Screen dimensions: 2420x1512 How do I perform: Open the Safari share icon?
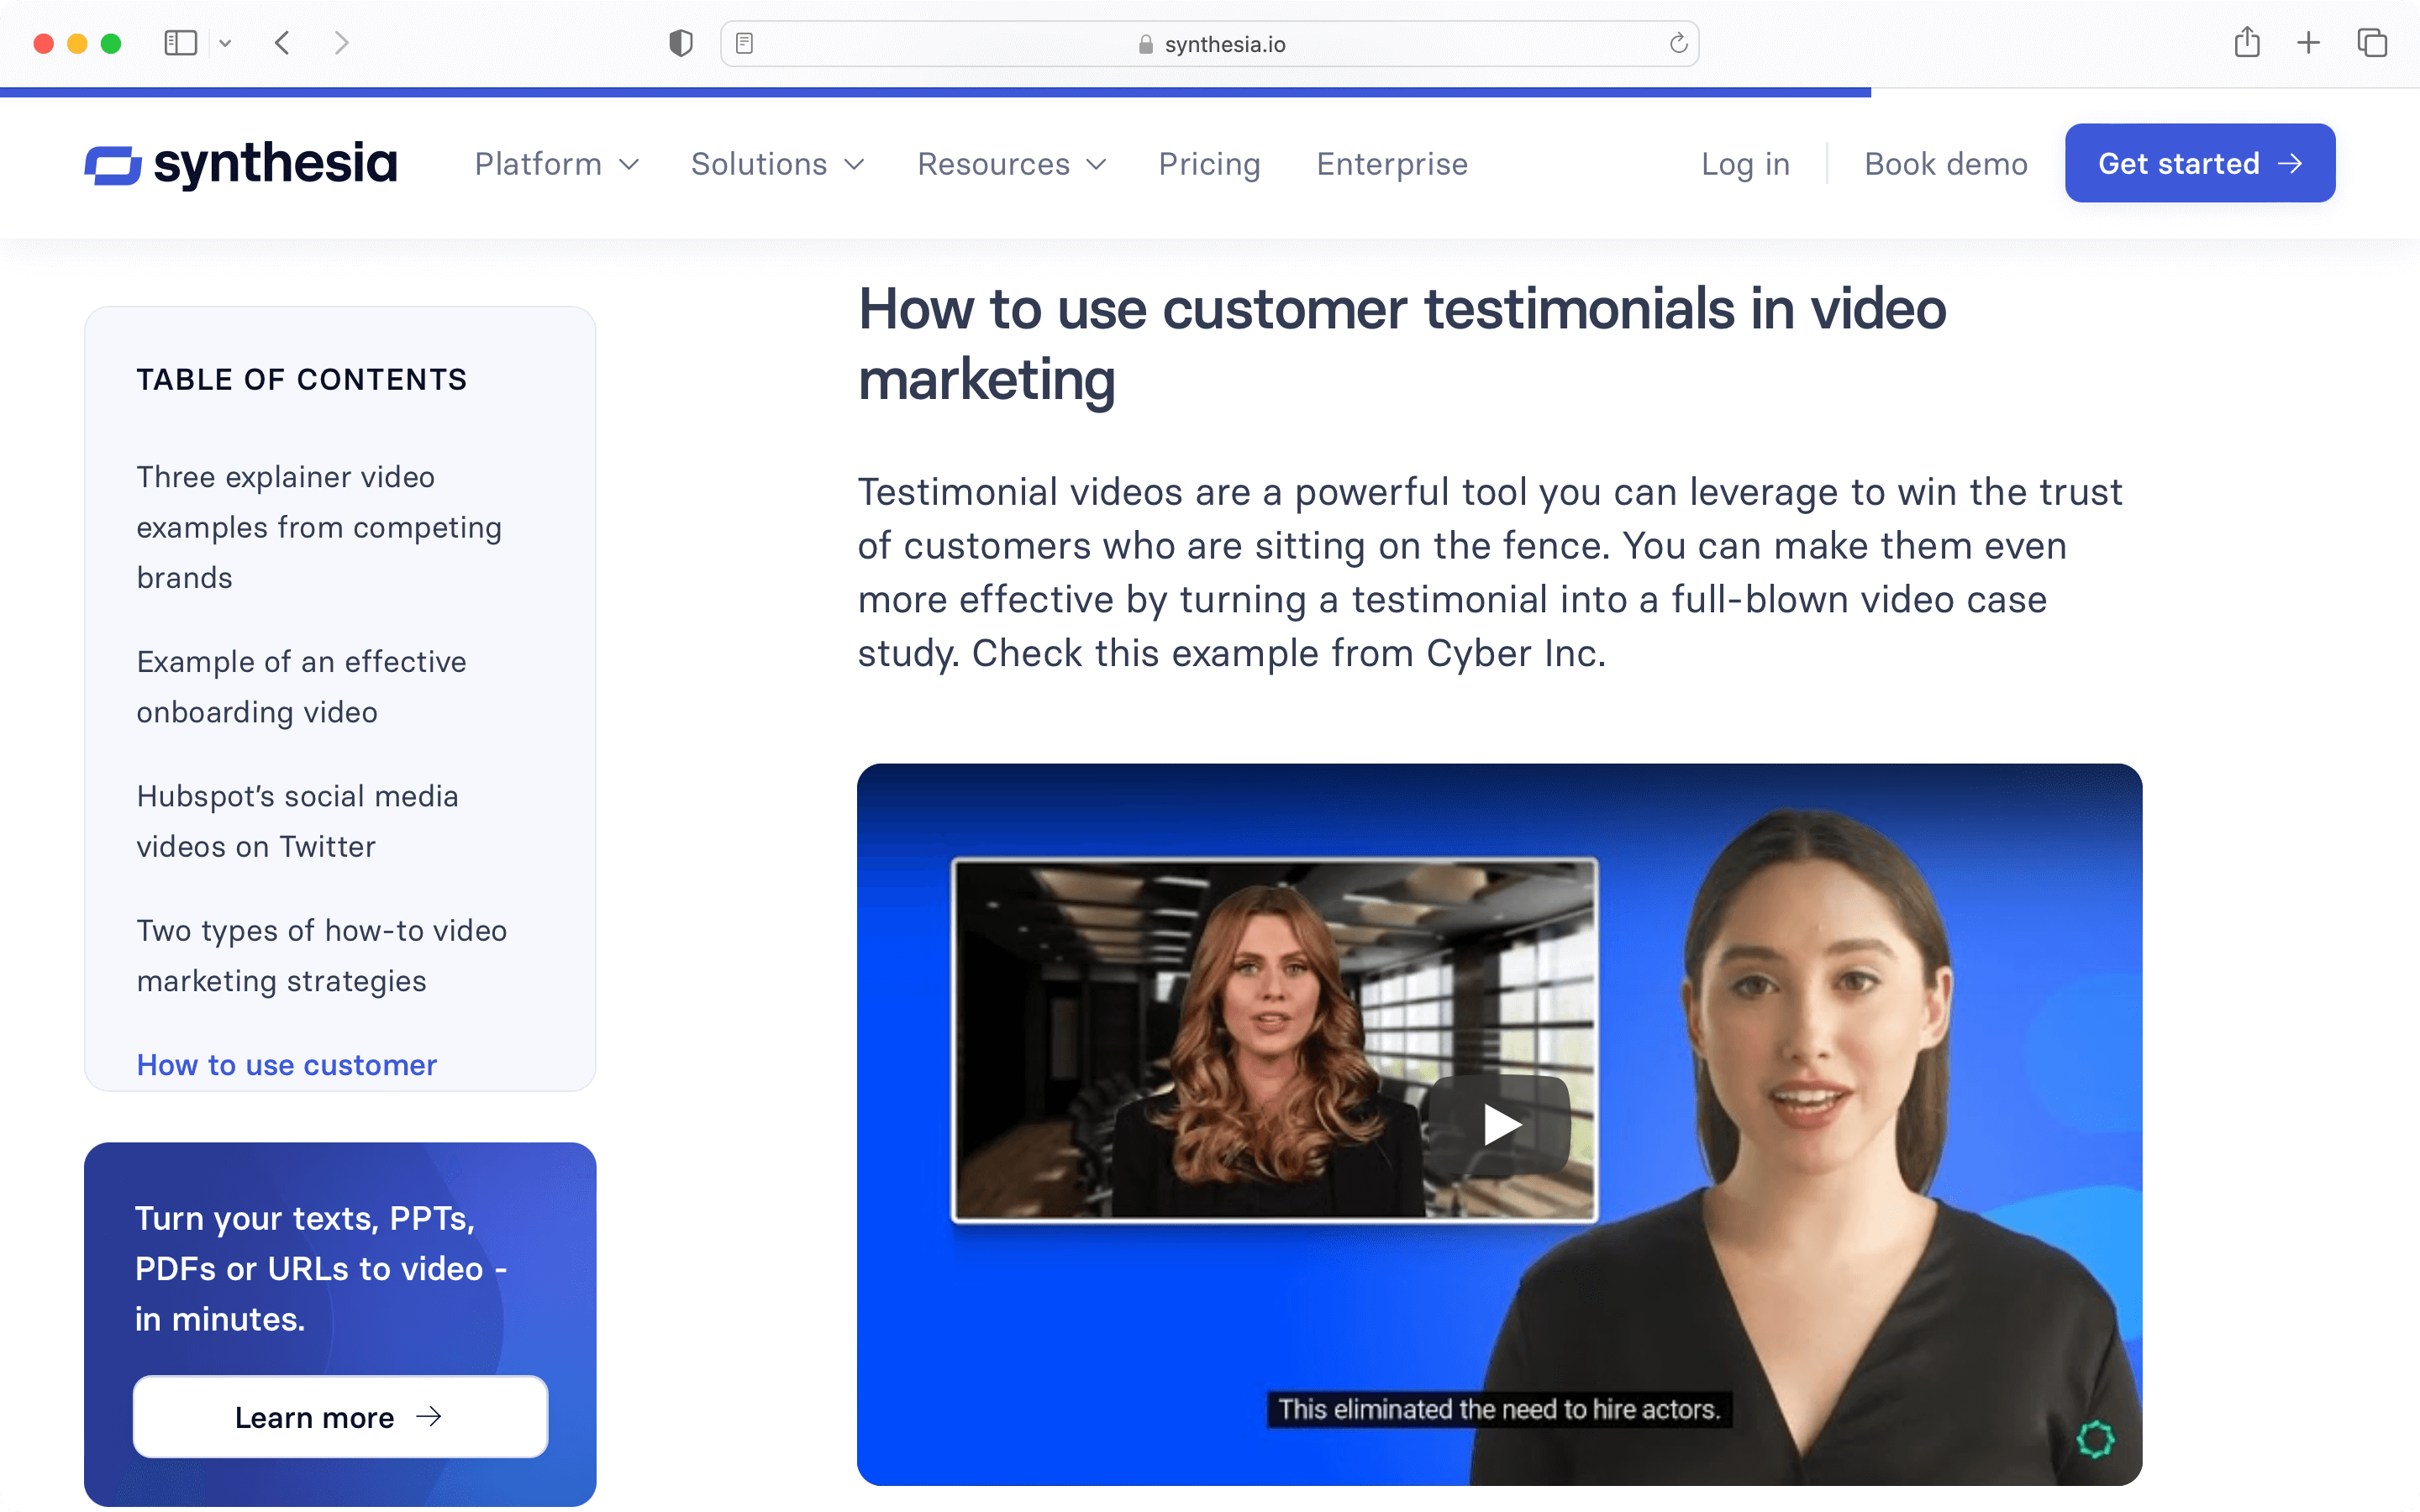(2247, 42)
